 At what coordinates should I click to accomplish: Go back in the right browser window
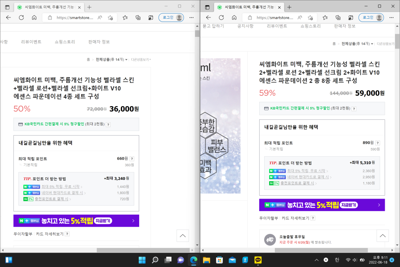pyautogui.click(x=208, y=18)
